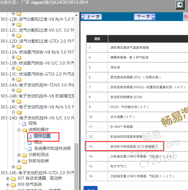
Task: Collapse the 说明和操作 folder
Action: (19, 130)
